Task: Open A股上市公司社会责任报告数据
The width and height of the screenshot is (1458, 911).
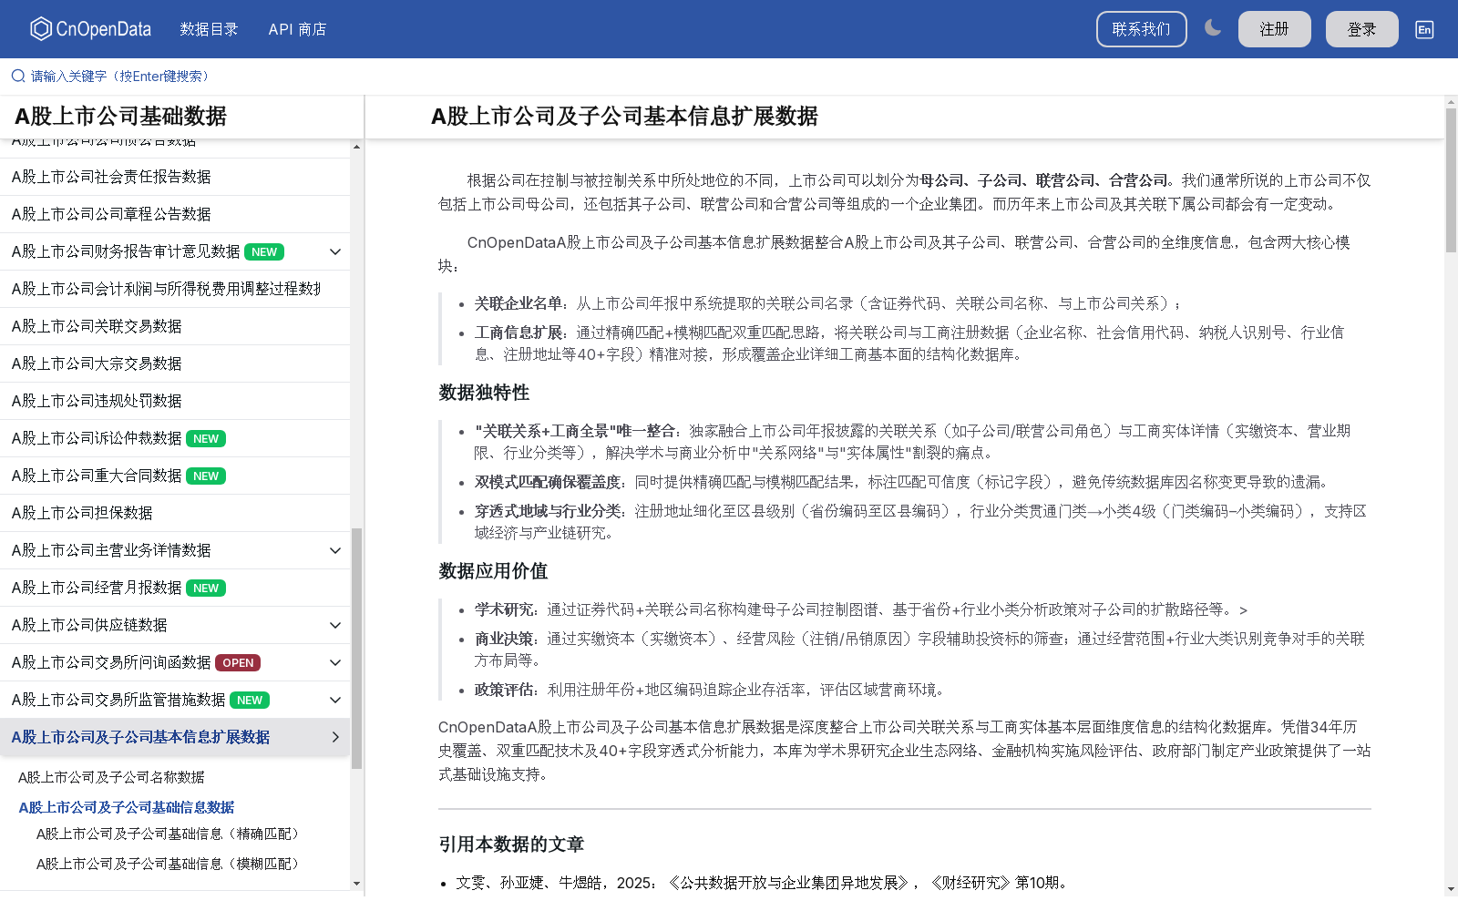Action: 175,177
